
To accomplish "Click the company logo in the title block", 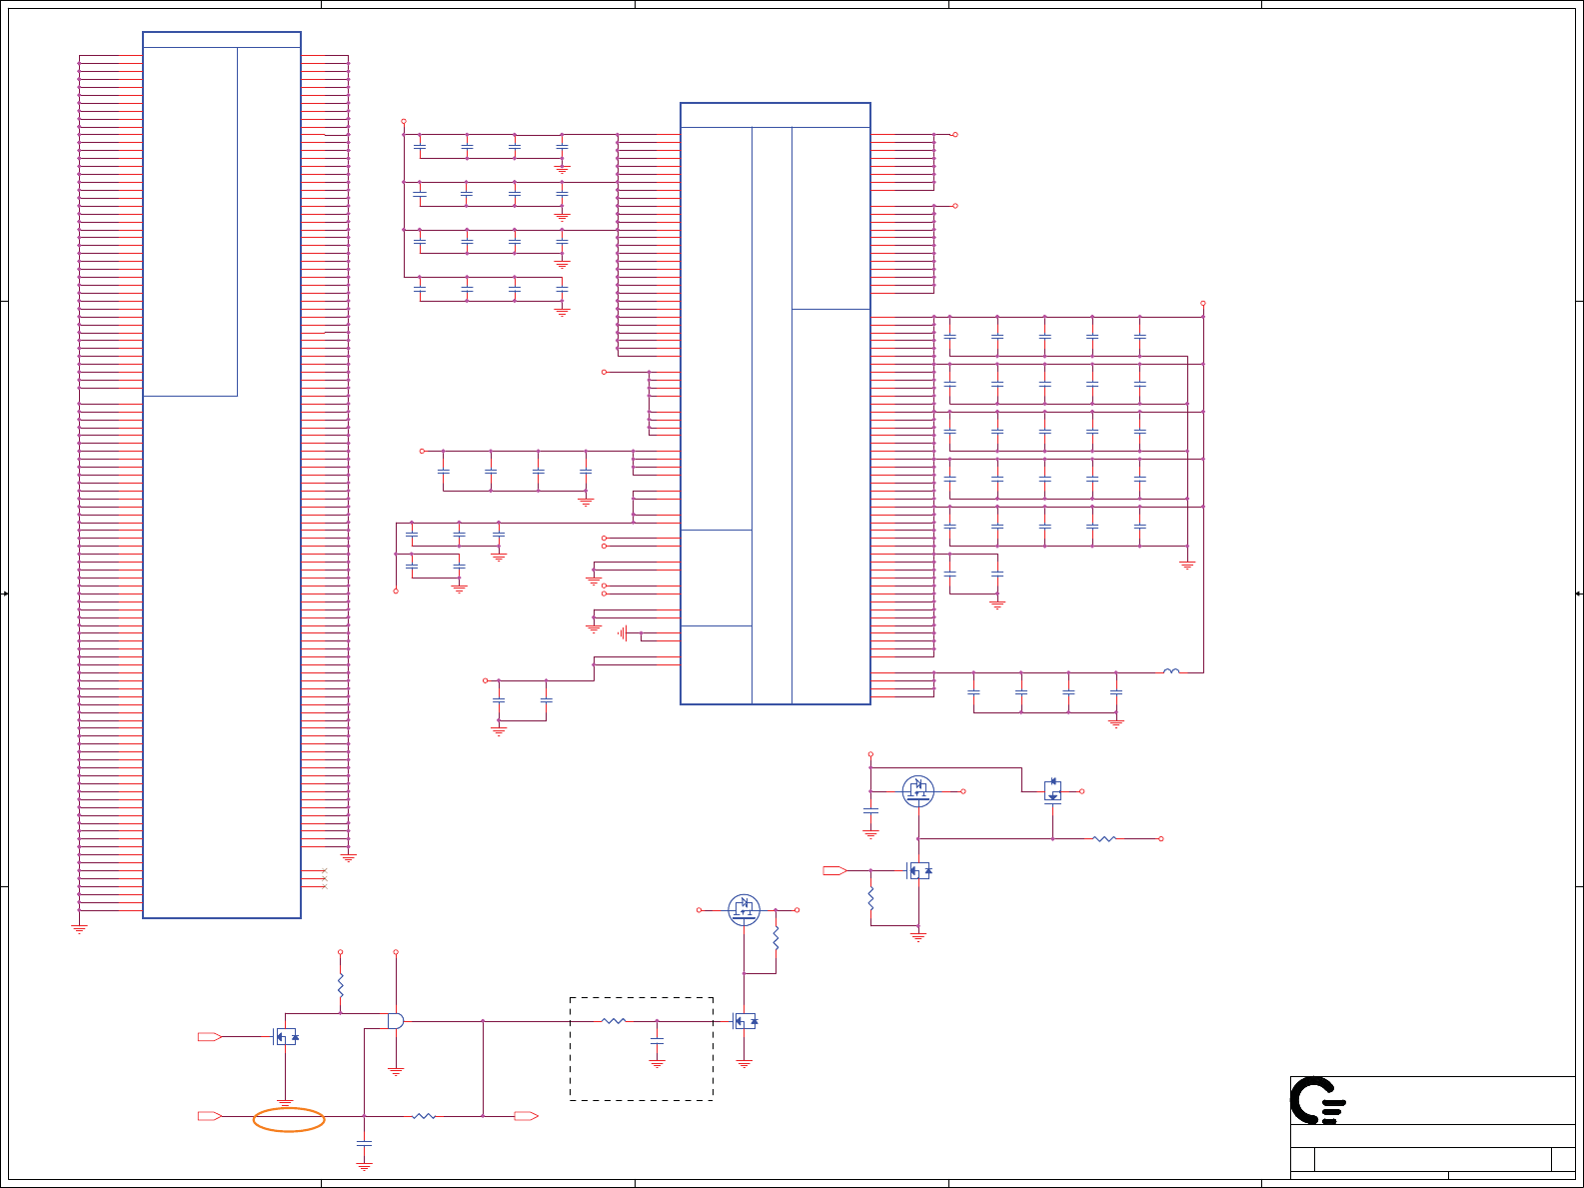I will [1318, 1101].
